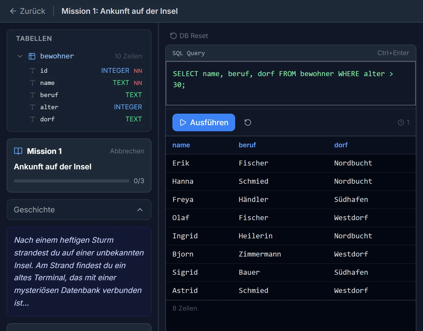Sort by the name column header

[181, 145]
